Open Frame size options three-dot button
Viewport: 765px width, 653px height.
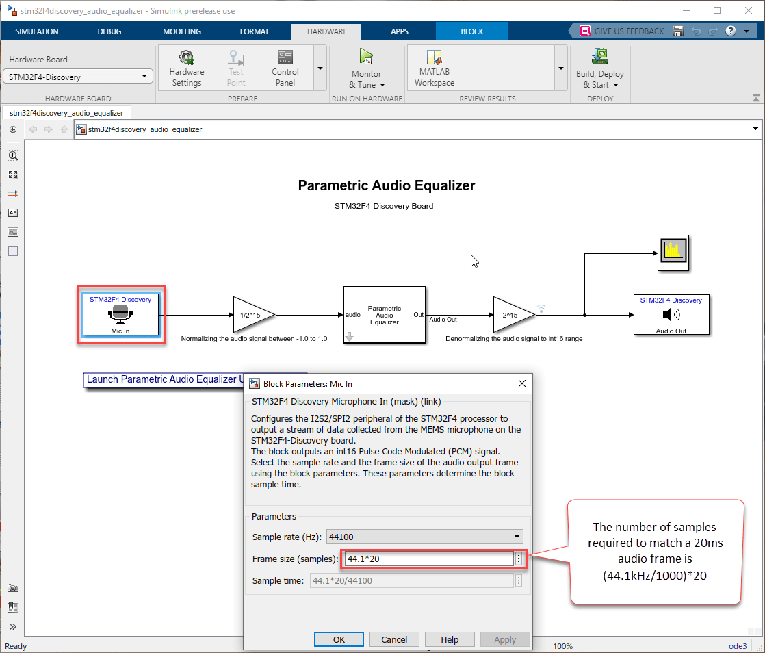coord(519,559)
